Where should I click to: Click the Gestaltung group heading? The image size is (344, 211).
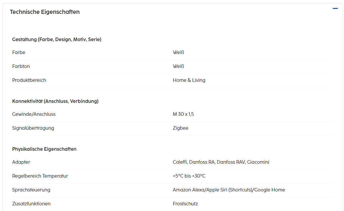pos(57,39)
